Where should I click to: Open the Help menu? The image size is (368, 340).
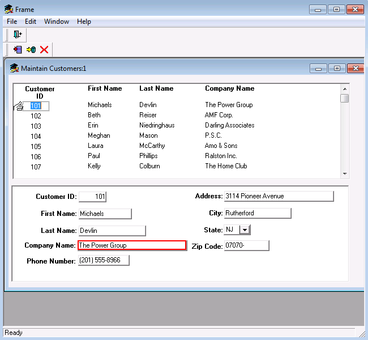click(x=84, y=22)
